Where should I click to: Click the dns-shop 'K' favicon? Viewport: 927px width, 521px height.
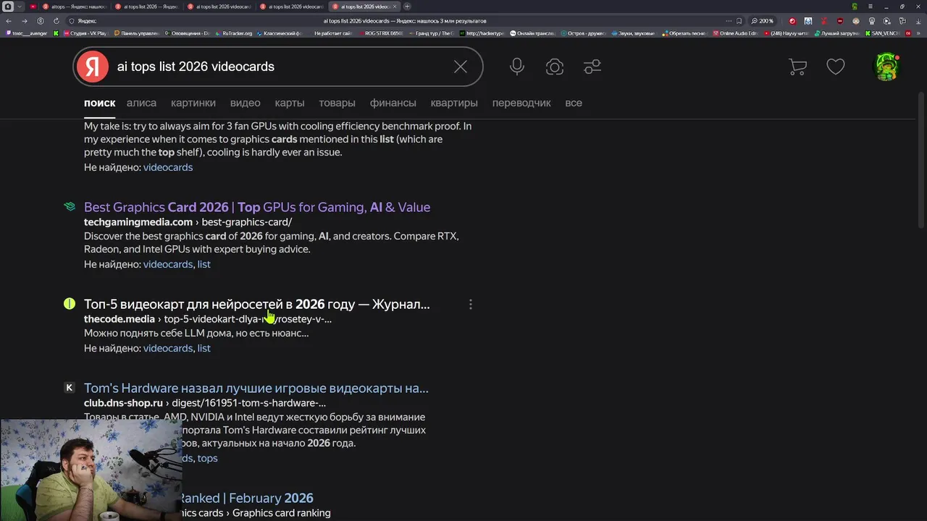pos(70,388)
